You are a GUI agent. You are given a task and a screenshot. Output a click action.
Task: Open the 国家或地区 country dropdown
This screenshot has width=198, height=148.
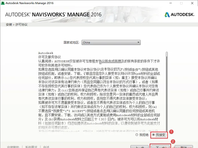[x=111, y=42]
